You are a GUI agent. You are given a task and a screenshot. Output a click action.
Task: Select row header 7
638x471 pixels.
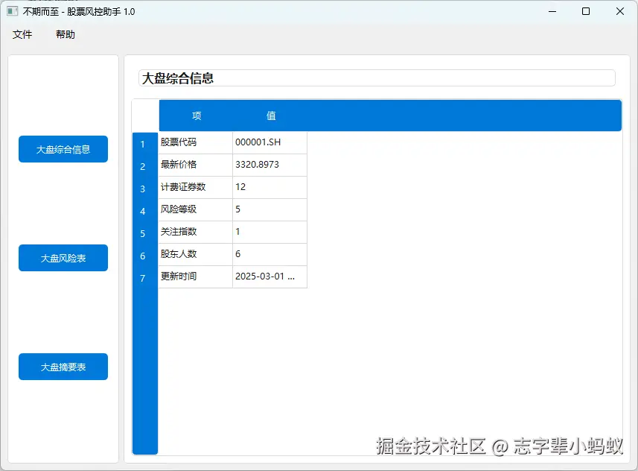(x=145, y=278)
